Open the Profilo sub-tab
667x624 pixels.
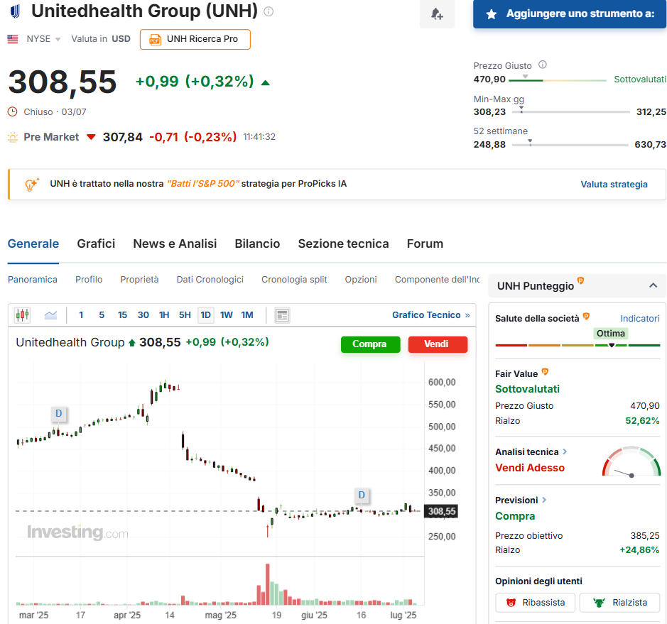click(x=89, y=279)
